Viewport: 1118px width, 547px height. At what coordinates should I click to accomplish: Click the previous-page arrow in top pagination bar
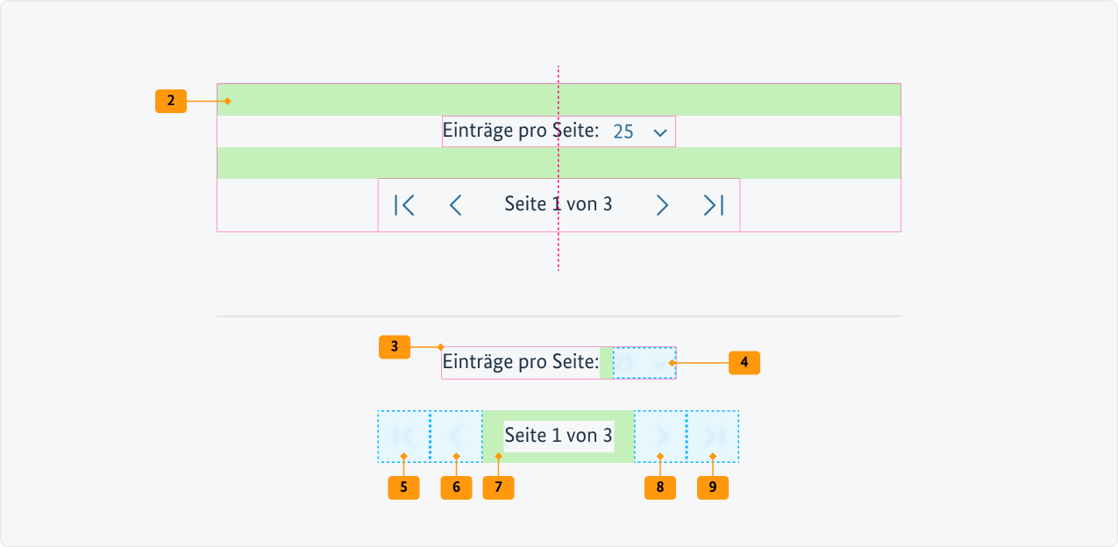(x=455, y=204)
